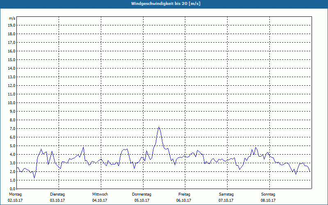Select the 13,0 axis value

(x=12, y=77)
